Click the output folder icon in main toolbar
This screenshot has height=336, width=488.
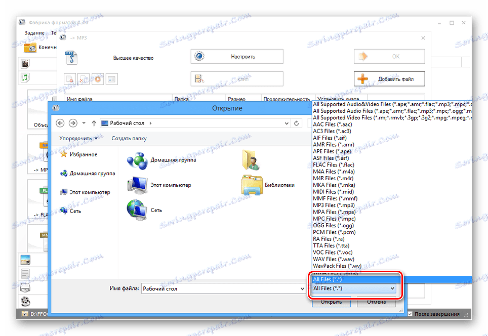[x=30, y=48]
